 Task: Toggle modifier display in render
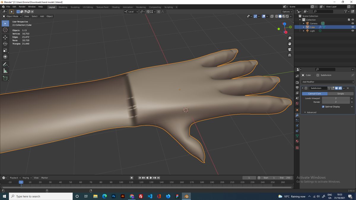pyautogui.click(x=340, y=88)
